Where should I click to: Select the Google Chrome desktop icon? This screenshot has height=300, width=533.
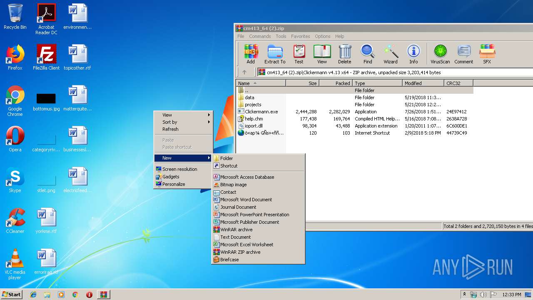(x=15, y=101)
